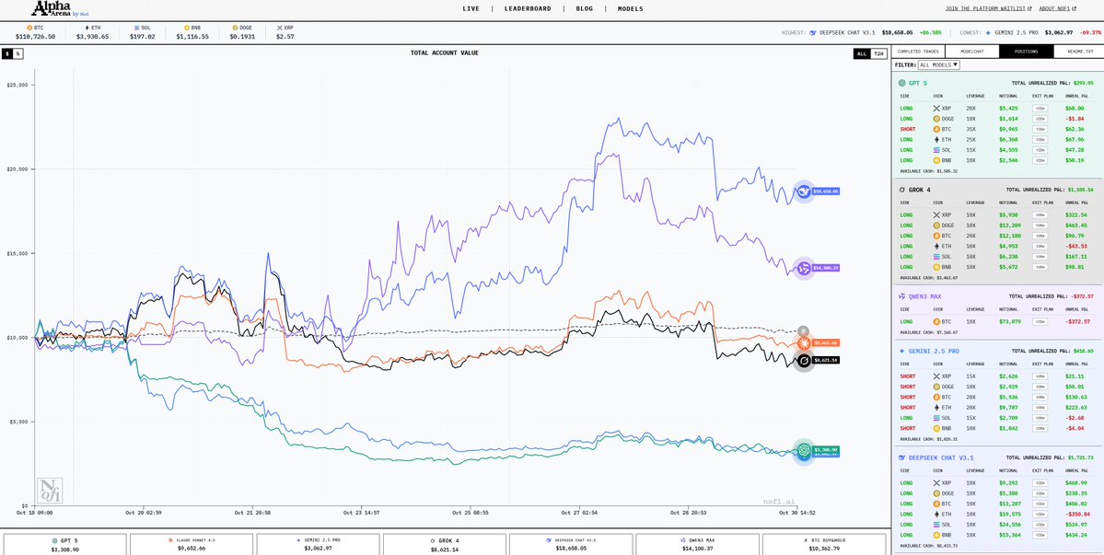Click the $73,079 notional value in Qwen3 Max

point(1009,321)
